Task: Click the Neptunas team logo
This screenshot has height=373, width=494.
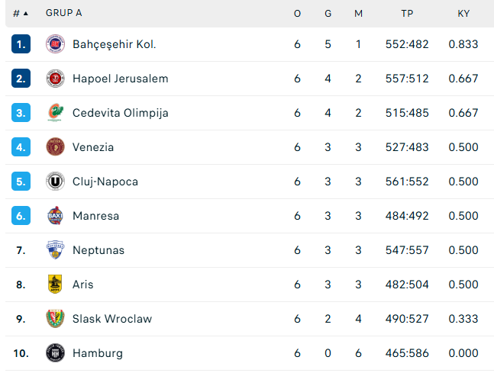Action: pyautogui.click(x=55, y=250)
